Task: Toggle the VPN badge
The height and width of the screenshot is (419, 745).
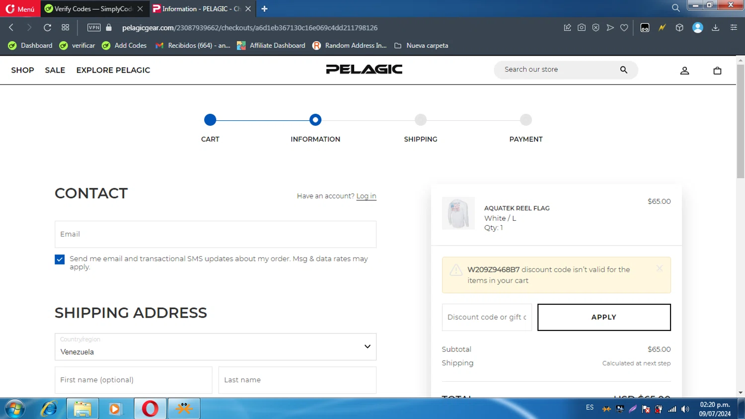Action: point(94,28)
